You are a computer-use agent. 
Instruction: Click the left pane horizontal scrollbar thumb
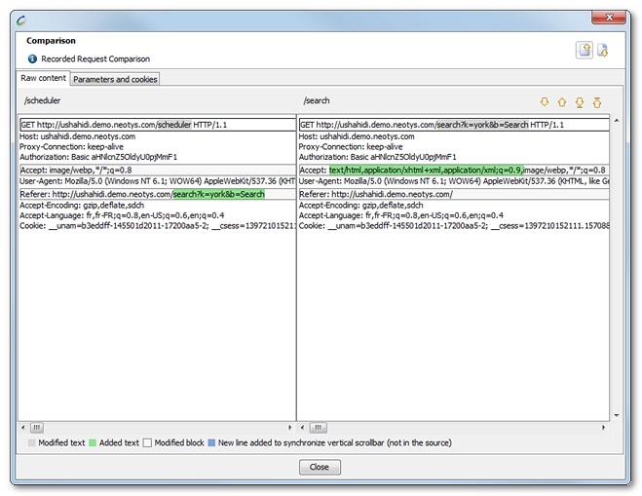click(x=36, y=427)
